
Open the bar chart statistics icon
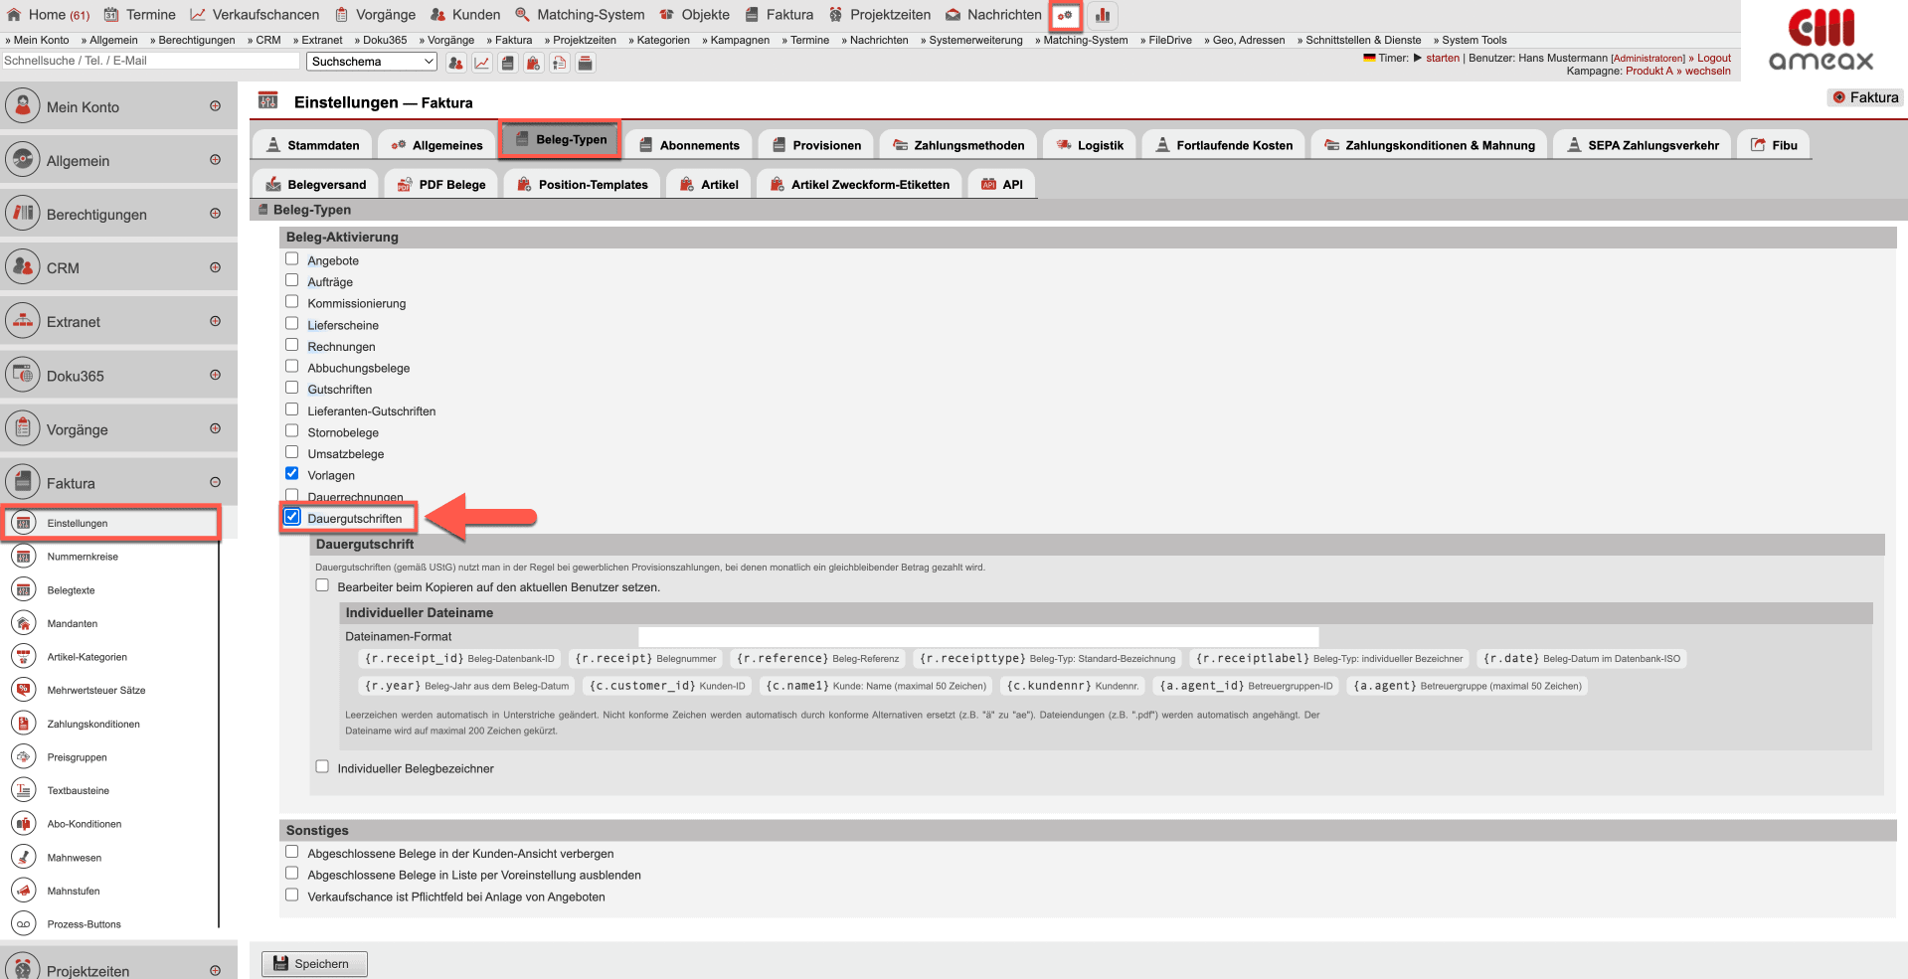pos(1103,15)
